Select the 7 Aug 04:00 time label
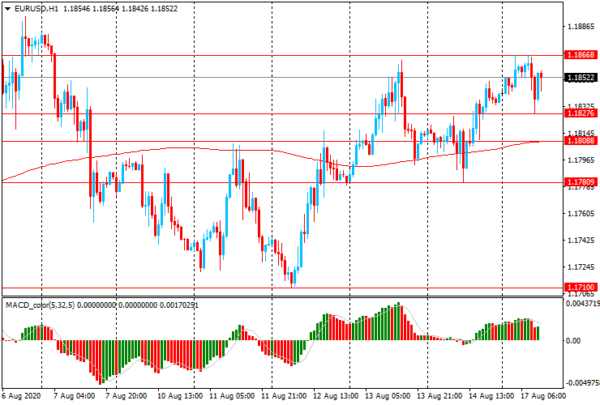Viewport: 600px width, 405px height. click(x=74, y=397)
